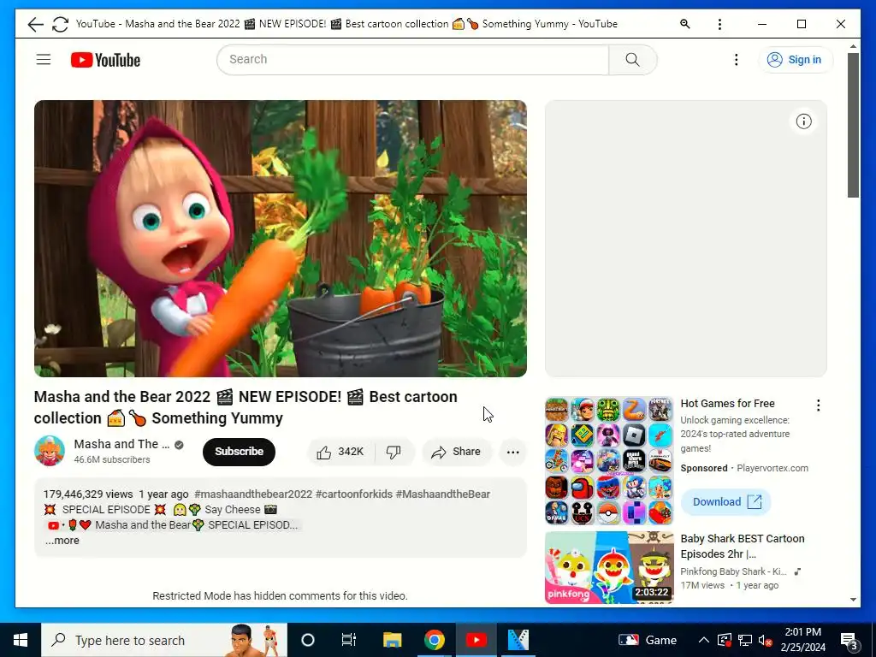Open Hot Games for Free ad thumbnail

pyautogui.click(x=609, y=461)
